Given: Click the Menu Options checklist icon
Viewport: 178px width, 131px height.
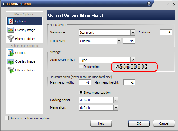Looking at the screenshot, I should click(11, 21).
